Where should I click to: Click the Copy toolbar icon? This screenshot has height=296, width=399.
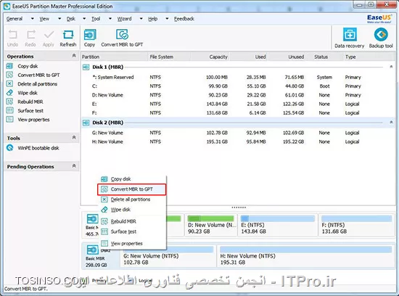click(x=89, y=38)
